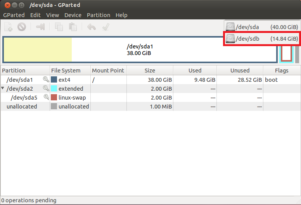Click the linux-swap red color swatch
The width and height of the screenshot is (301, 205).
tap(54, 97)
